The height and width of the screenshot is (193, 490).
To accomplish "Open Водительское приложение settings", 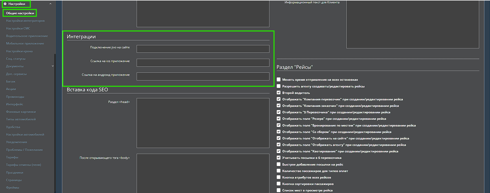I will (27, 36).
